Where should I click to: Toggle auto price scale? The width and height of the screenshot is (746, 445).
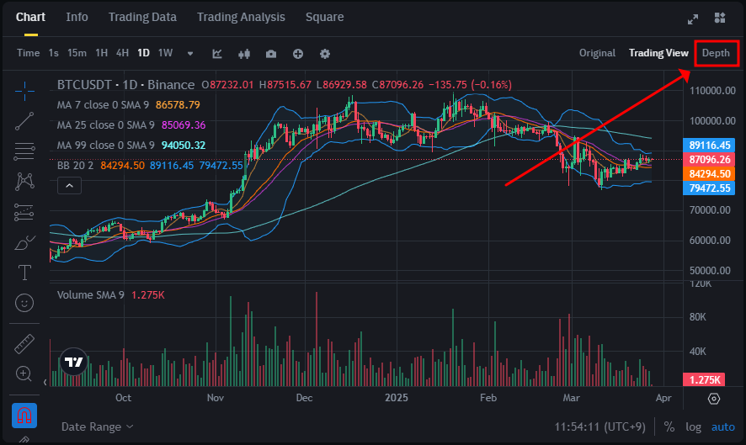[x=722, y=426]
